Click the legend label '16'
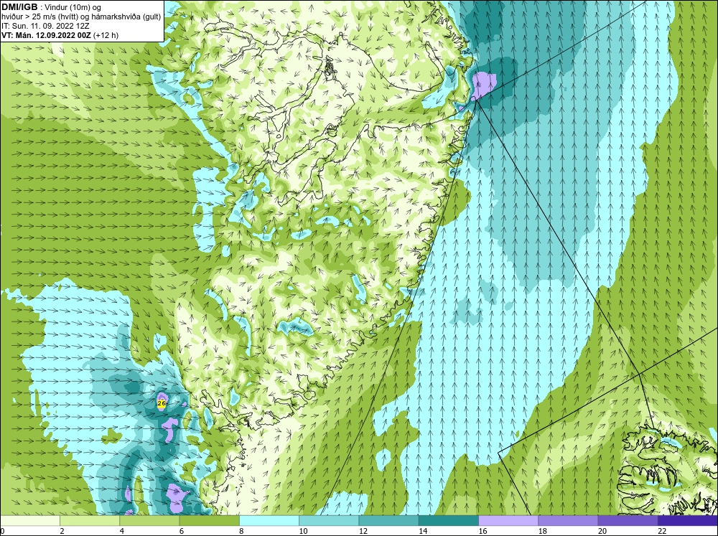The height and width of the screenshot is (536, 718). coord(482,531)
